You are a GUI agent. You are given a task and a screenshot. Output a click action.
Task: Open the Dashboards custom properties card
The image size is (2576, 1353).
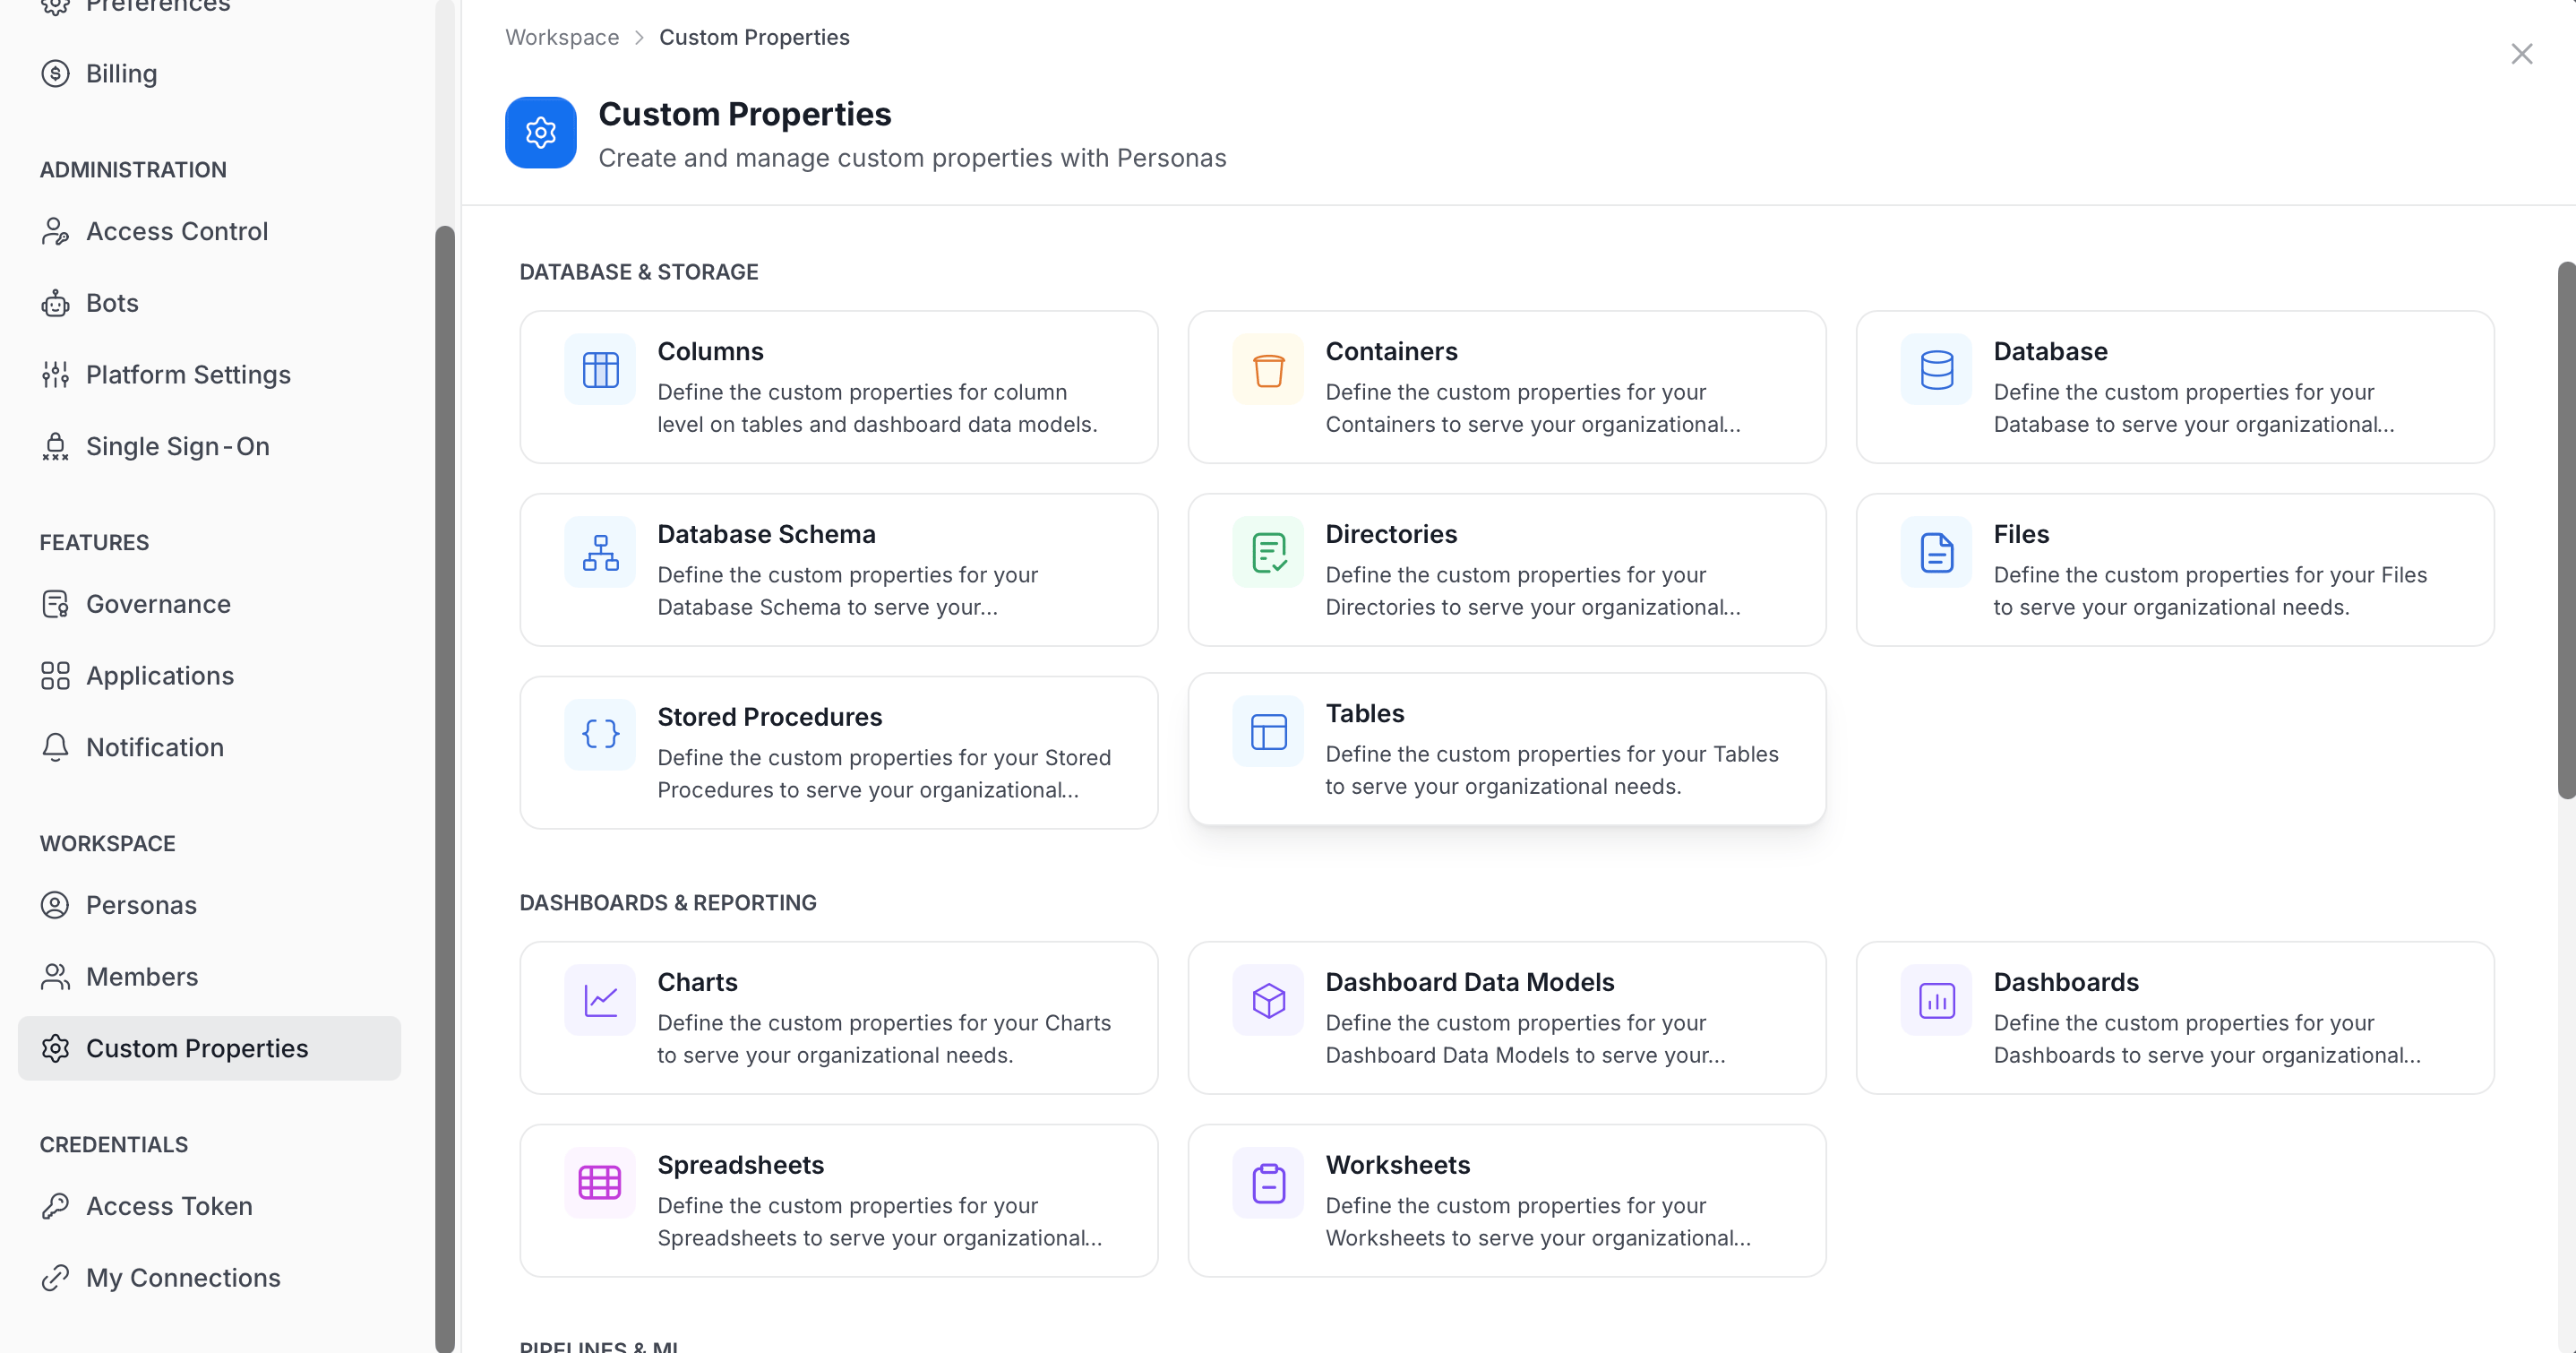pos(2175,1018)
